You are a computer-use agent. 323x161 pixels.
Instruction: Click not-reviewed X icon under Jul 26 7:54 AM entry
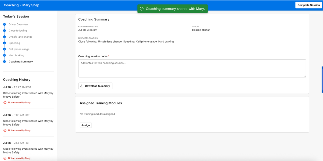point(5,158)
